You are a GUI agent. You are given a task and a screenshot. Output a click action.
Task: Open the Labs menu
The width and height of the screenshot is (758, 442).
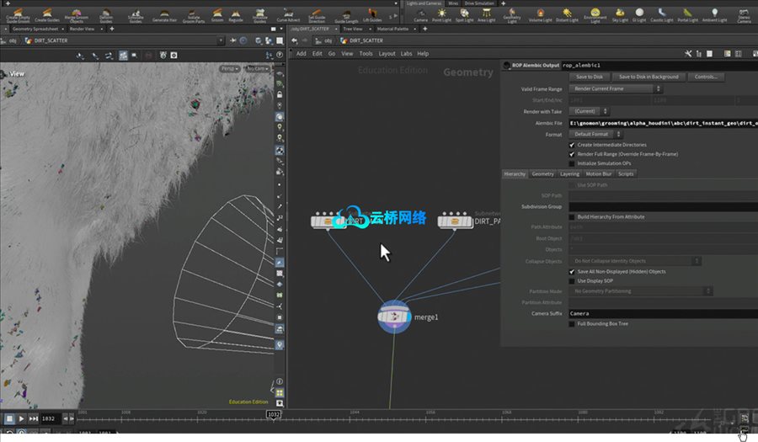pyautogui.click(x=407, y=53)
